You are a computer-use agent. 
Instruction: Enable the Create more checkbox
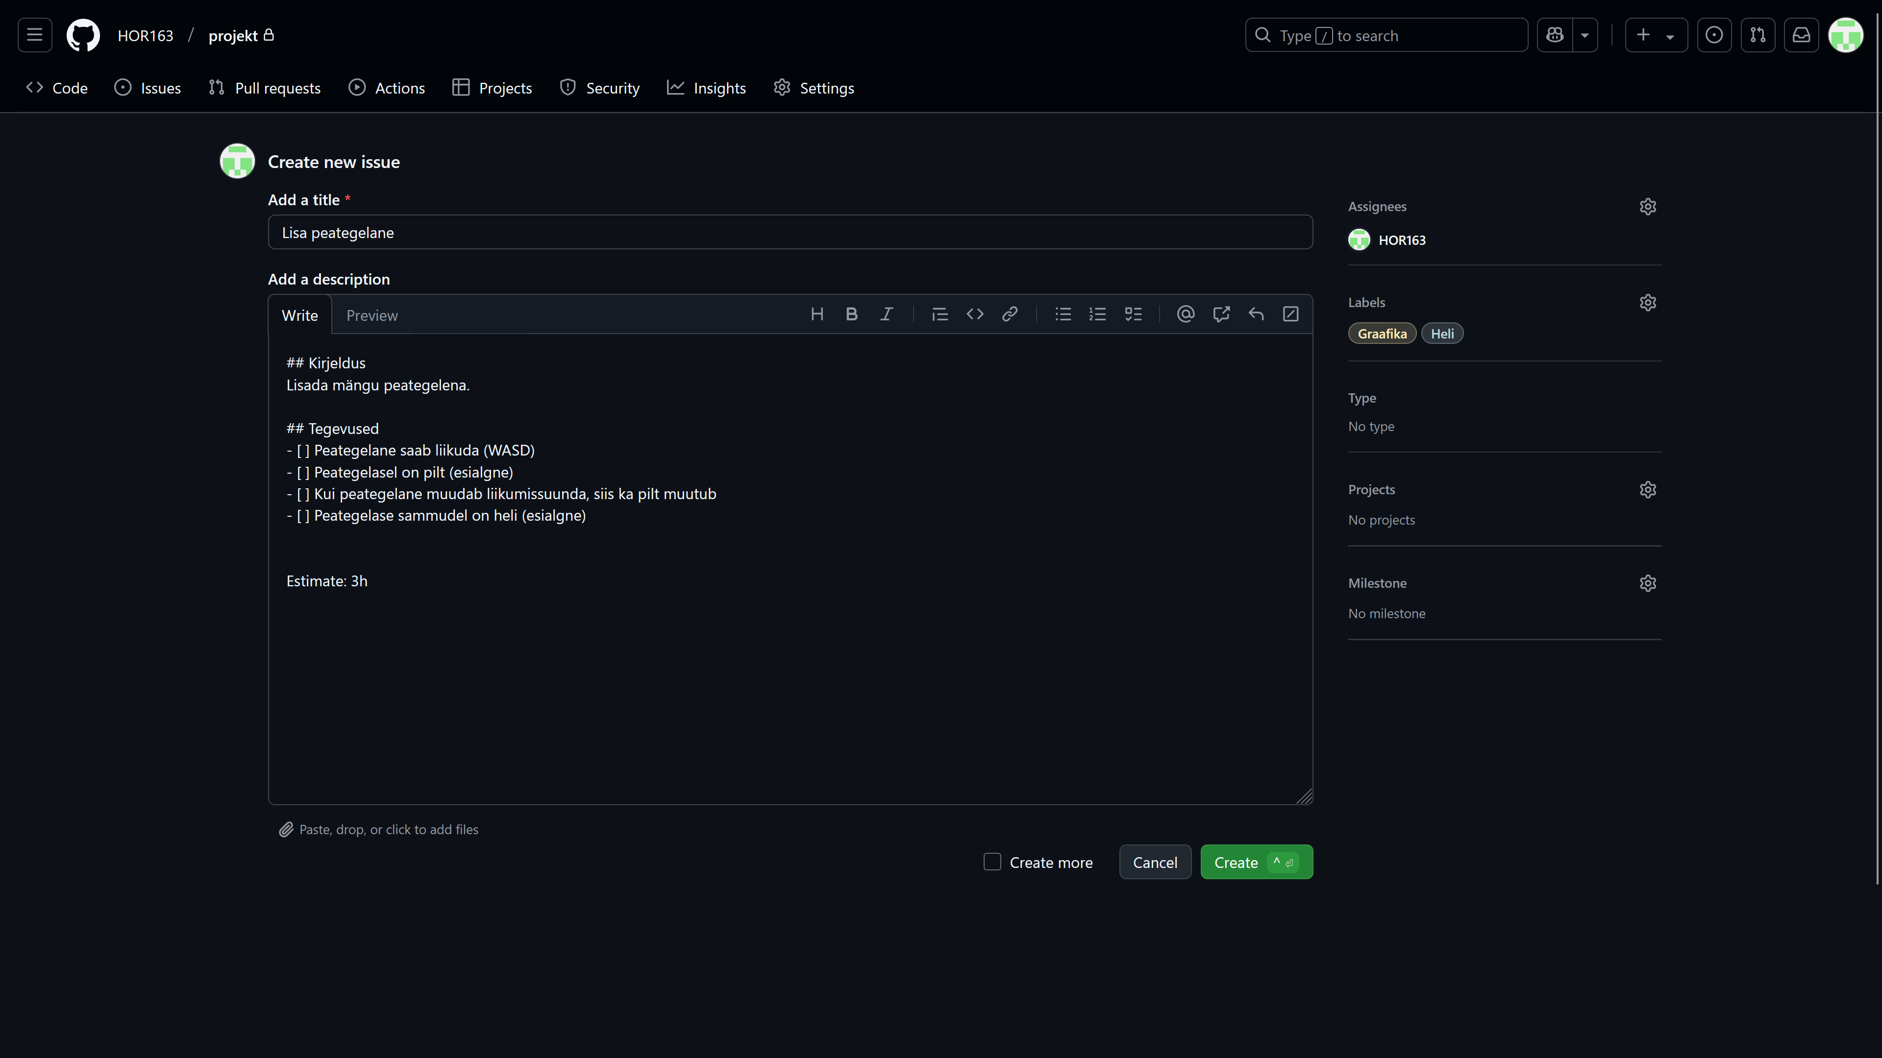[992, 862]
